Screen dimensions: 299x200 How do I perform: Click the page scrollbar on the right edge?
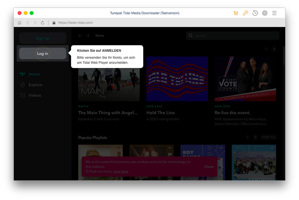point(284,56)
